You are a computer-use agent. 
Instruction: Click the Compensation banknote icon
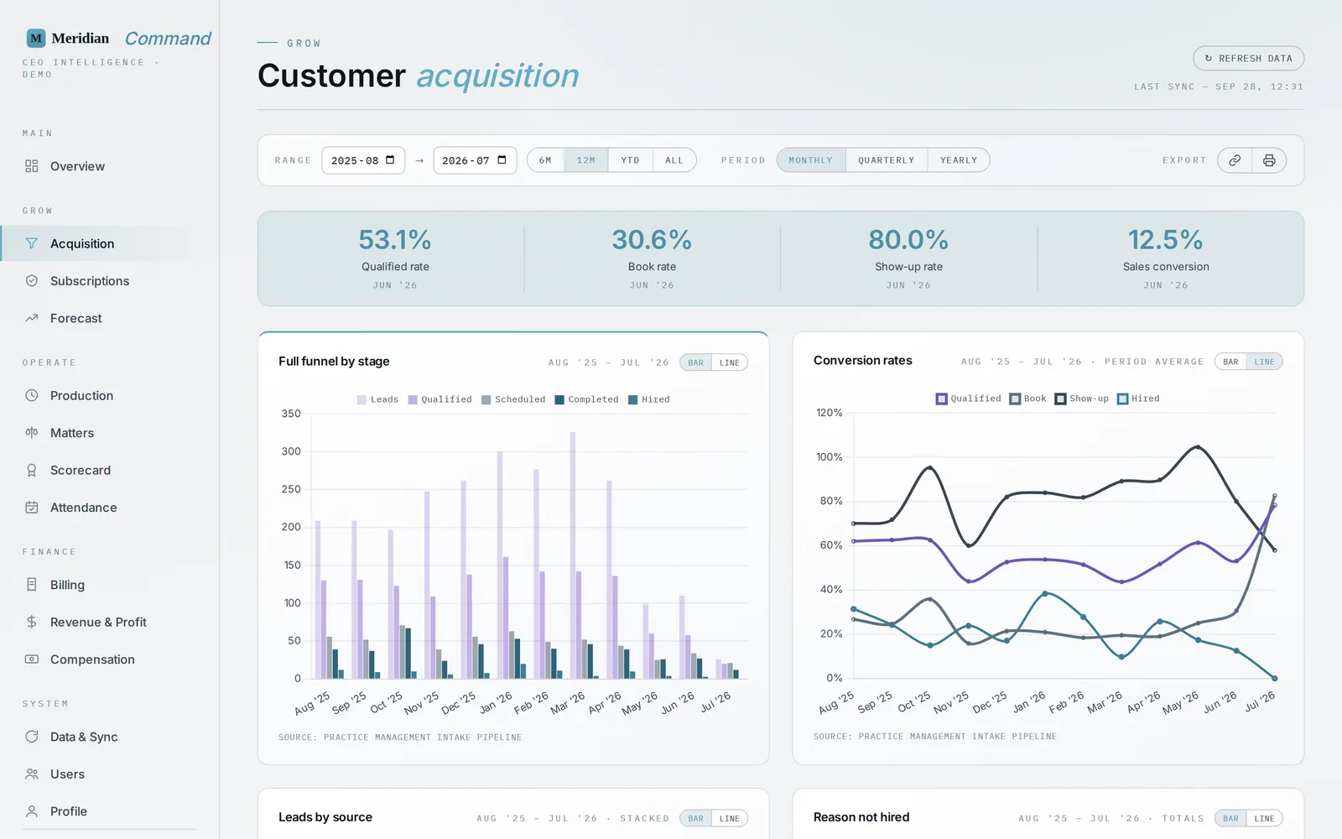32,659
